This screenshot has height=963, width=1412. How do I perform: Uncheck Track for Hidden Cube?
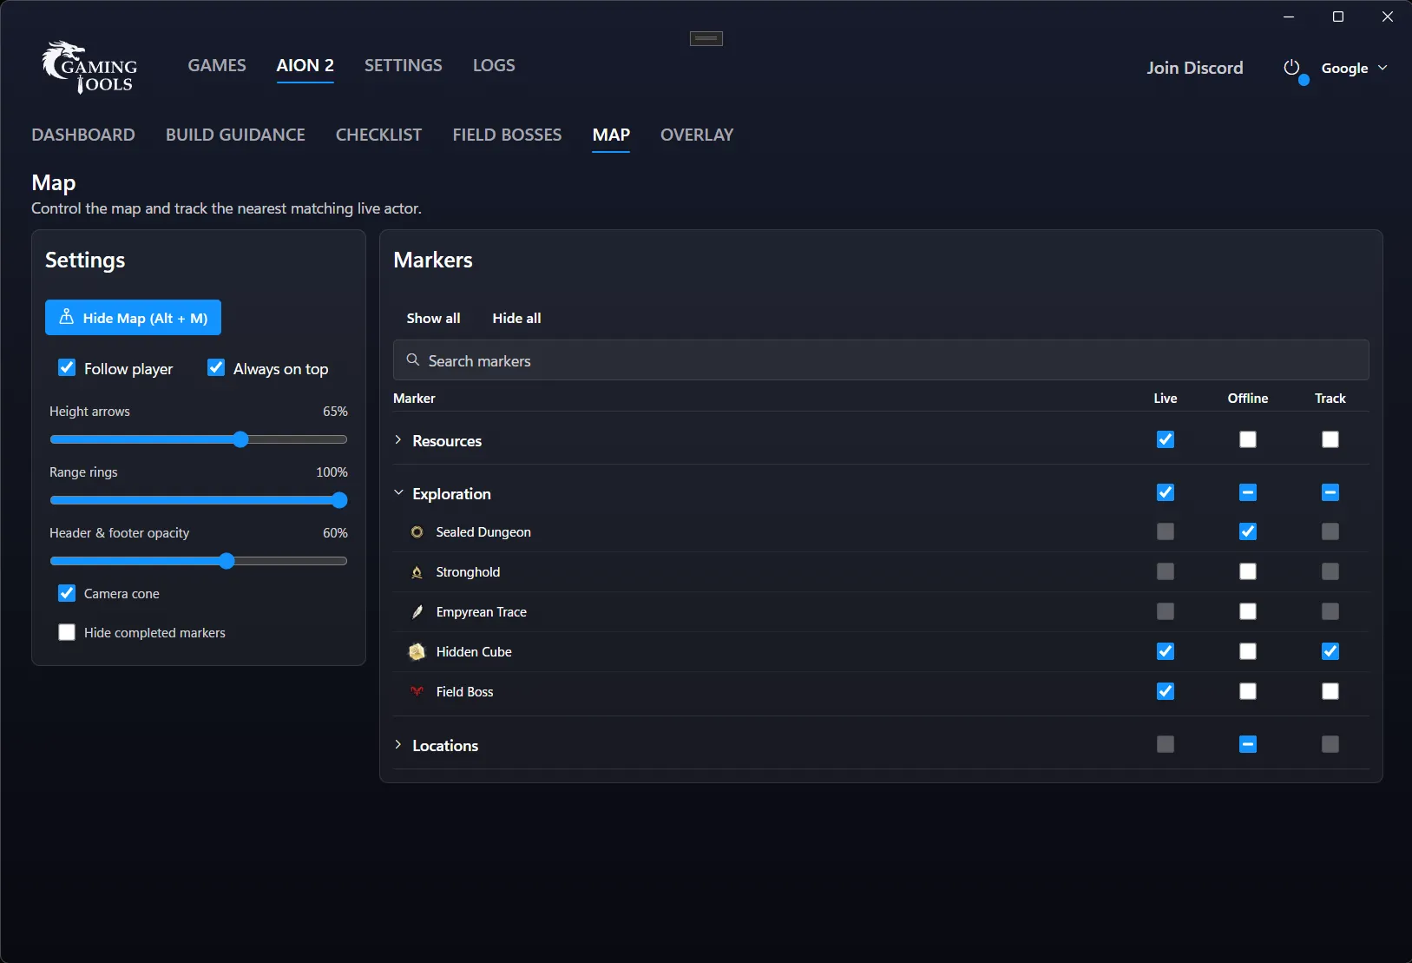point(1330,651)
